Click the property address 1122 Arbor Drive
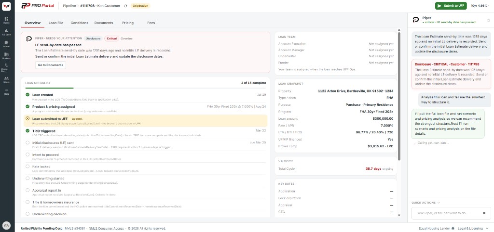Image resolution: width=494 pixels, height=232 pixels. point(356,91)
